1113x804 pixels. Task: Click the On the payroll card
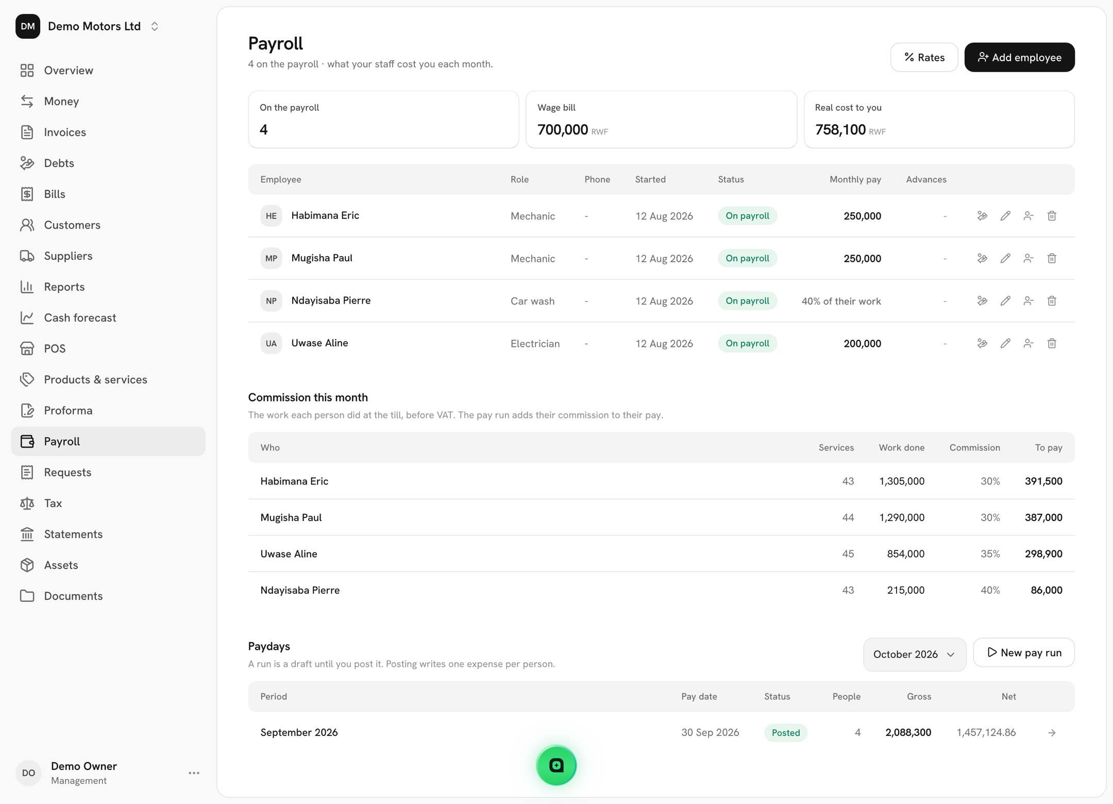[383, 120]
